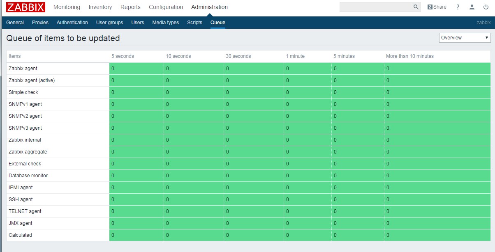Open the Monitoring menu

tap(67, 7)
